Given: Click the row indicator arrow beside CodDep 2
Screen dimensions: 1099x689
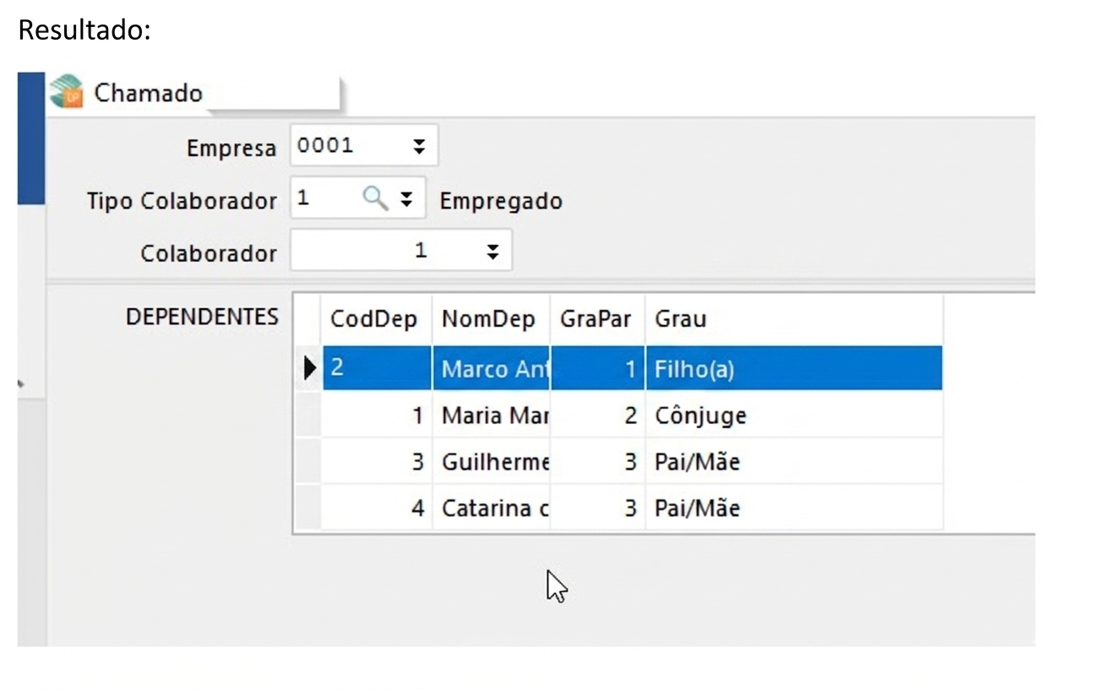Looking at the screenshot, I should tap(309, 368).
